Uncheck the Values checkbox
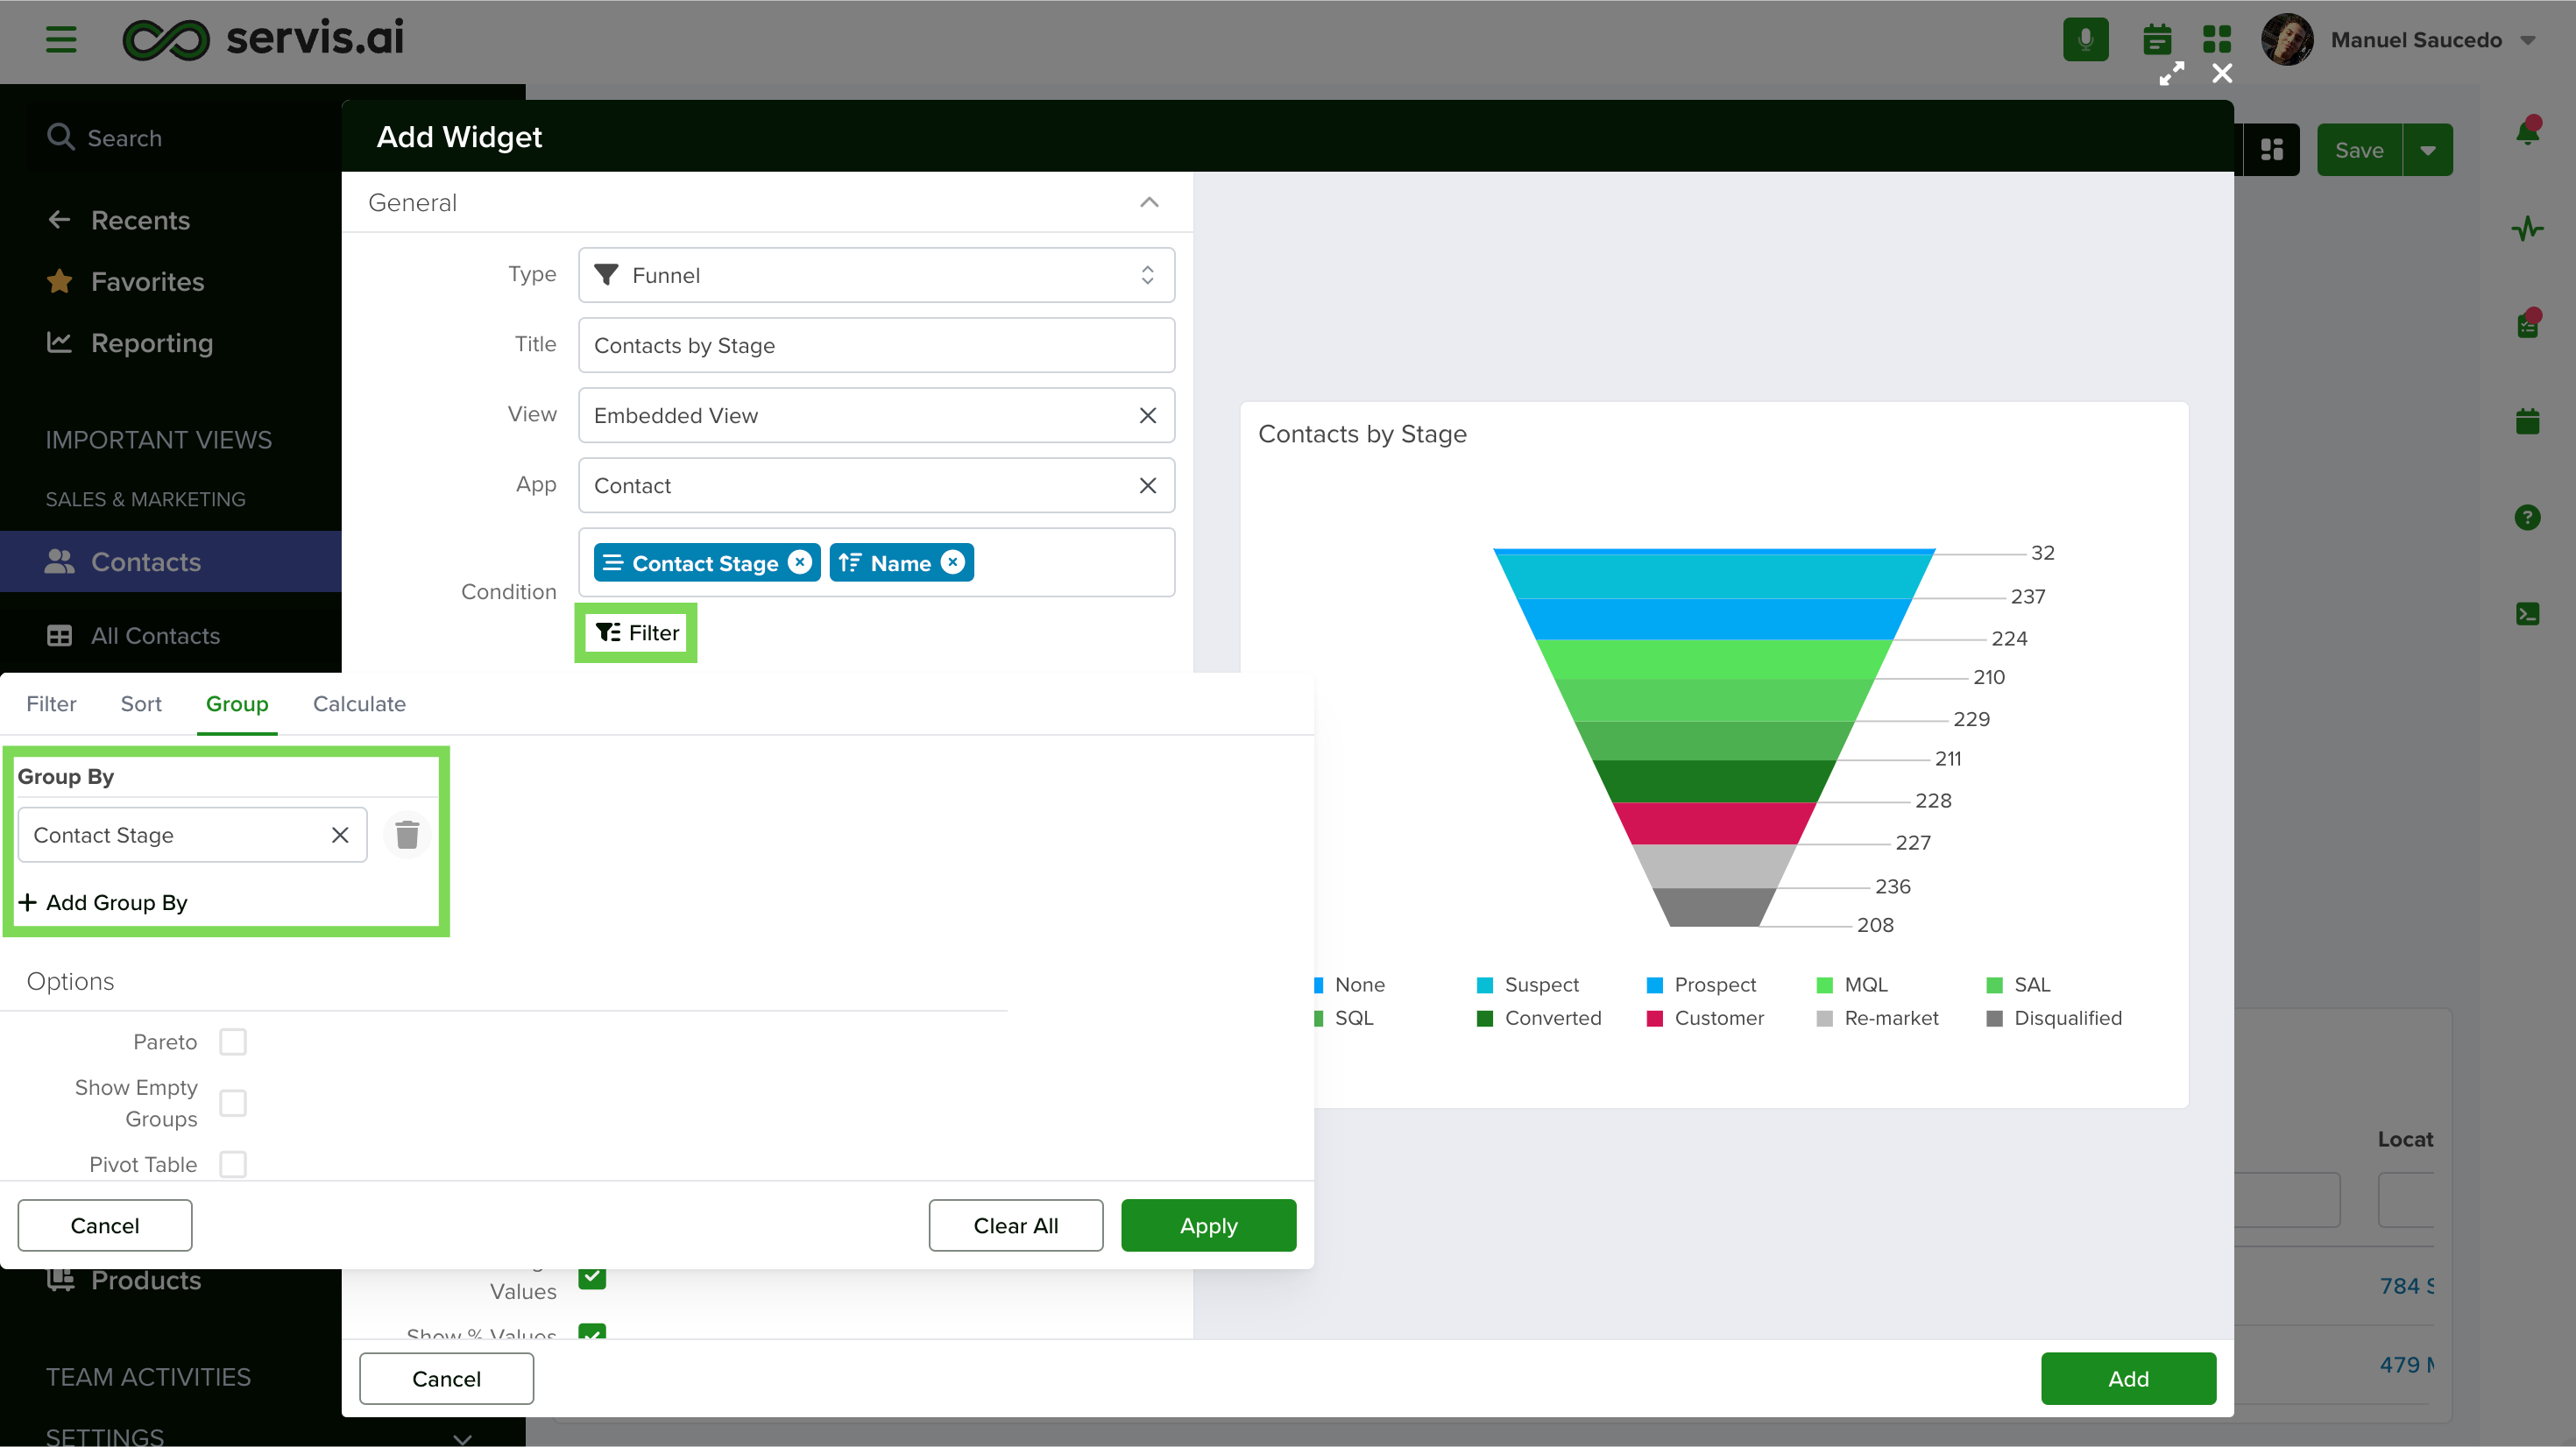The height and width of the screenshot is (1447, 2576). coord(592,1278)
